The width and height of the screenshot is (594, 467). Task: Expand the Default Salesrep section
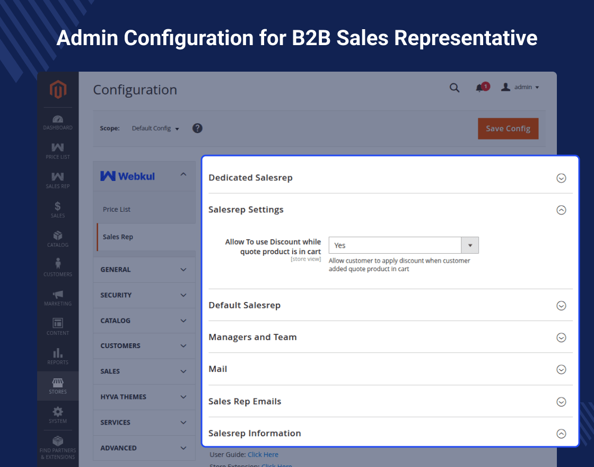561,306
